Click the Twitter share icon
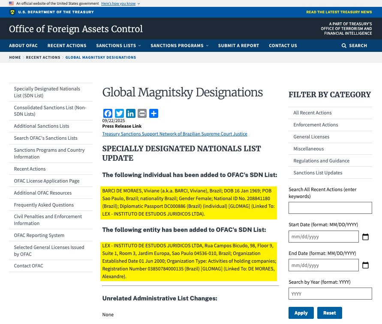 pos(119,114)
